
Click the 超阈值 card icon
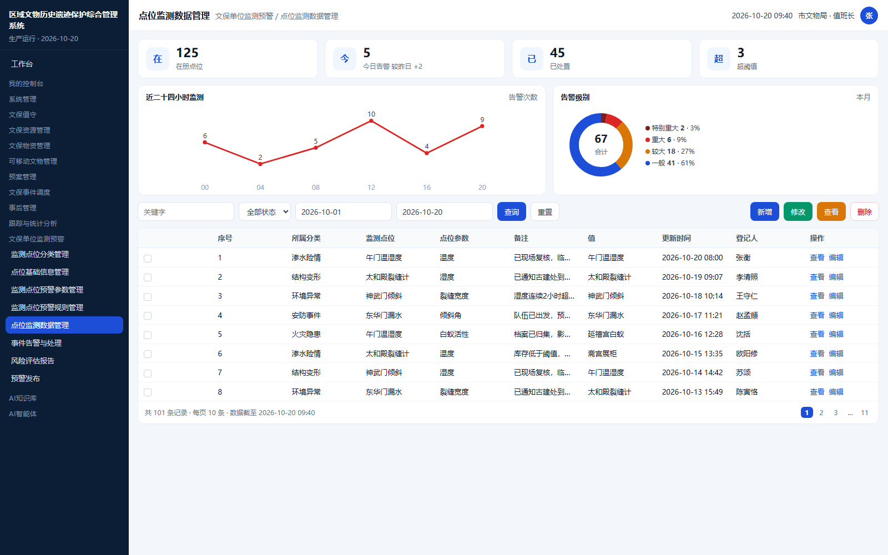coord(719,59)
